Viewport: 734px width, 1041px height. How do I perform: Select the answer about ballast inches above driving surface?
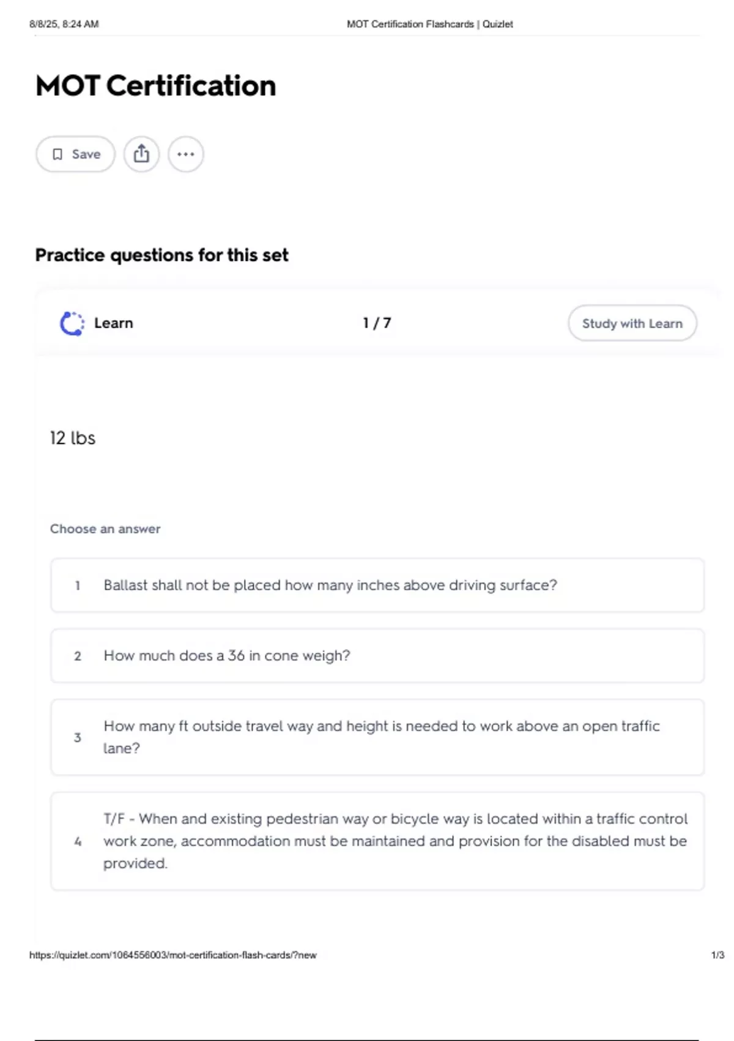pos(377,585)
